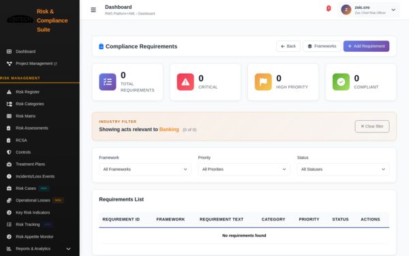Click the Treatment Plans kit icon
The height and width of the screenshot is (256, 409).
click(9, 165)
